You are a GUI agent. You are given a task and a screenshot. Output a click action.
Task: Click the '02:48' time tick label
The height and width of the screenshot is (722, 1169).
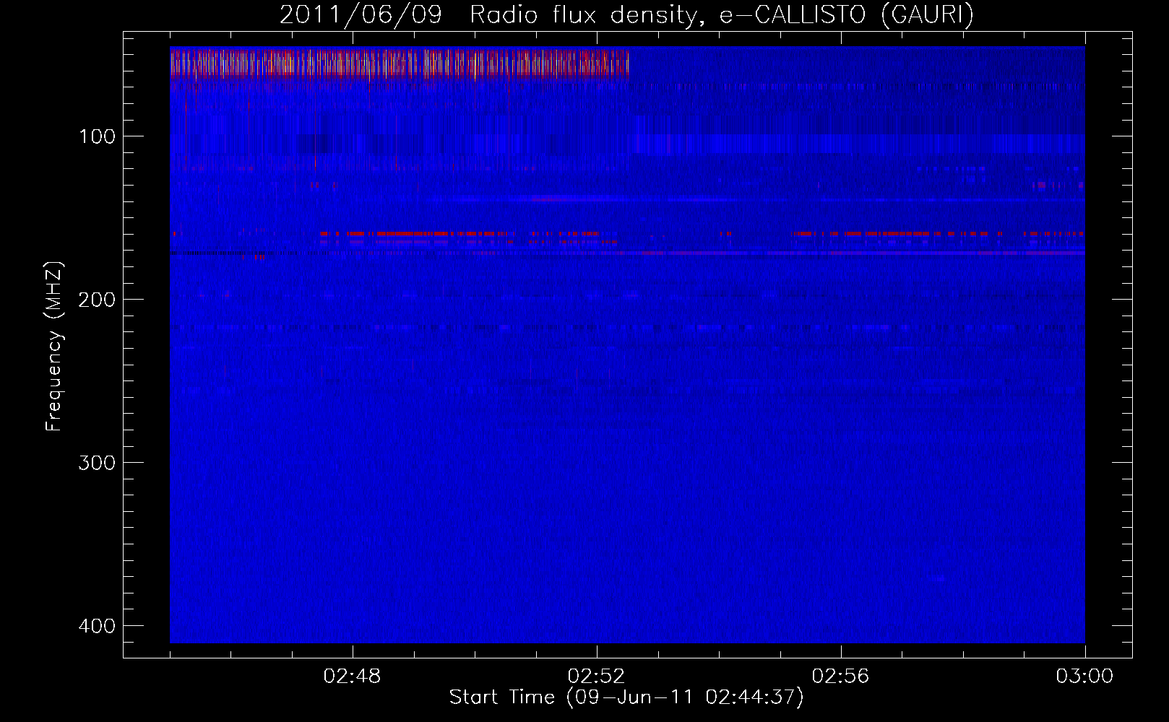[353, 677]
